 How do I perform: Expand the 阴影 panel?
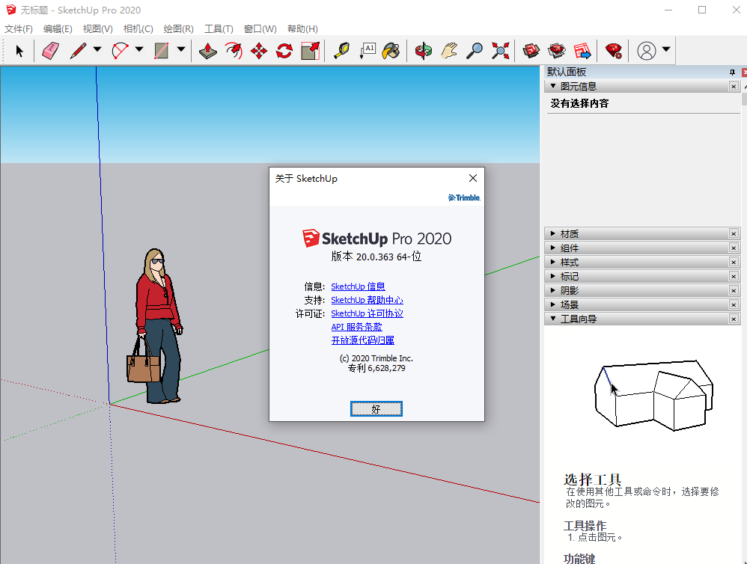(569, 290)
